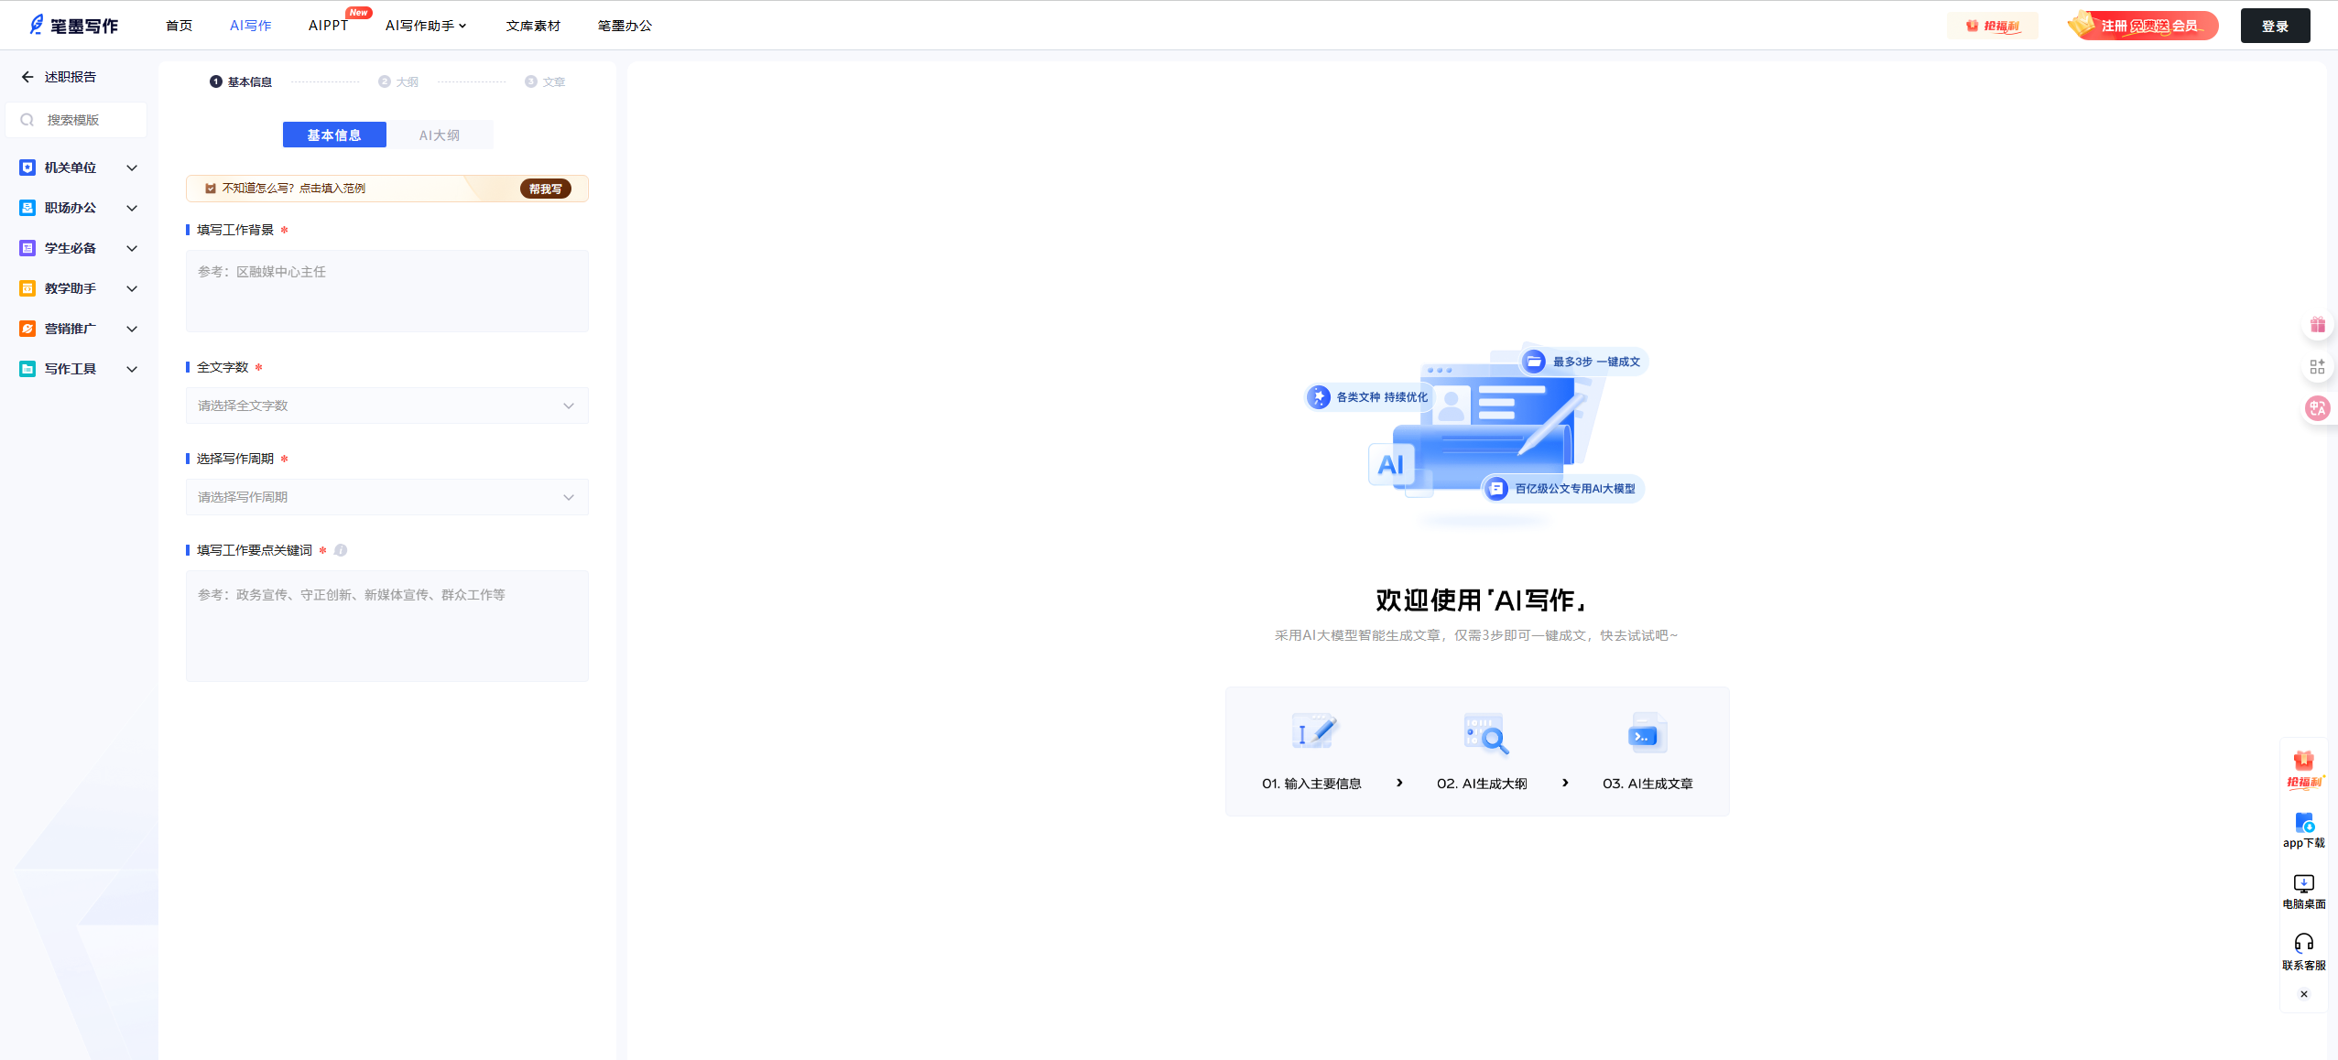Open 文库素材 in the top navigation
Viewport: 2338px width, 1060px height.
[x=533, y=26]
